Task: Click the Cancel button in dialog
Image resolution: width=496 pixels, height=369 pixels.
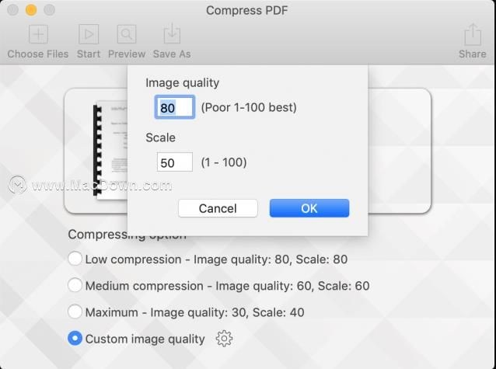Action: click(x=218, y=208)
